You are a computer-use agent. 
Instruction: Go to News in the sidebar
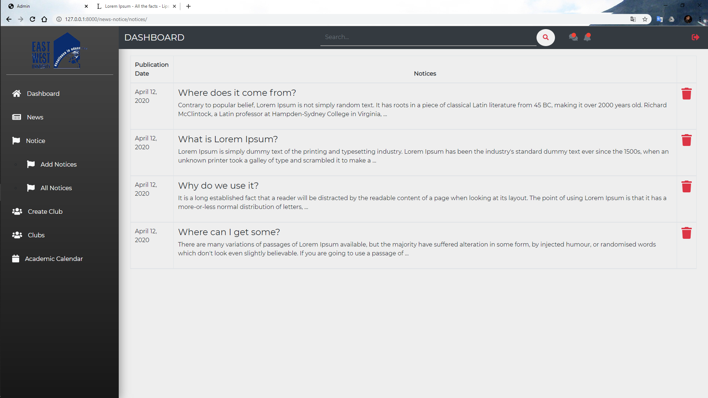35,117
